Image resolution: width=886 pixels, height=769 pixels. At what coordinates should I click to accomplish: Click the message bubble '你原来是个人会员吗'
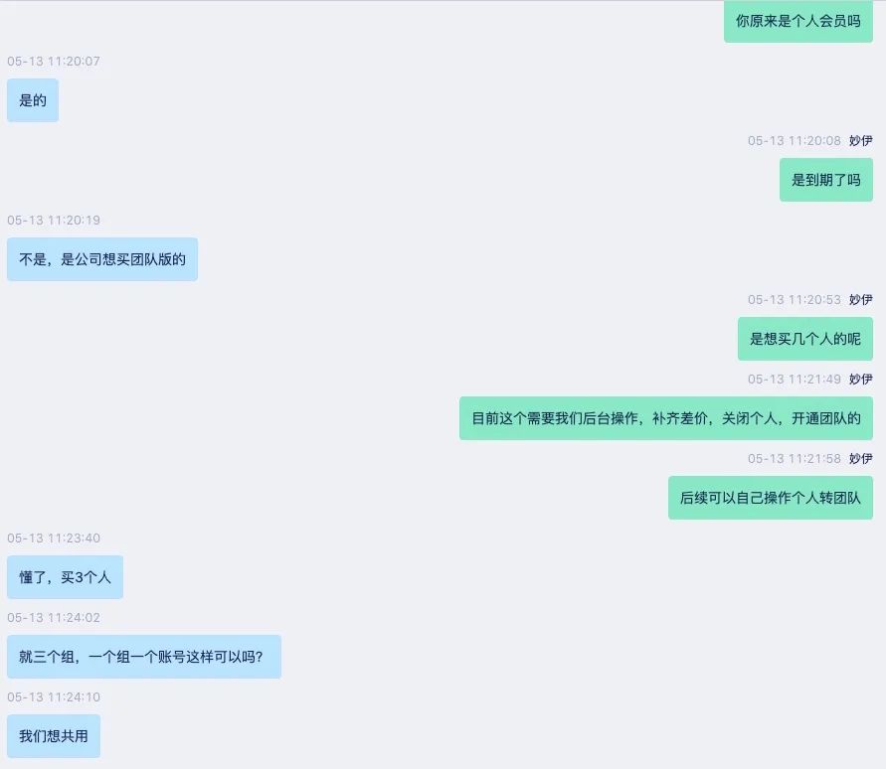point(797,22)
